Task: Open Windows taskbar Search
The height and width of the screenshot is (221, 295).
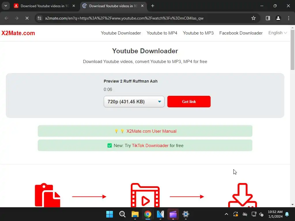Action: [x=122, y=214]
